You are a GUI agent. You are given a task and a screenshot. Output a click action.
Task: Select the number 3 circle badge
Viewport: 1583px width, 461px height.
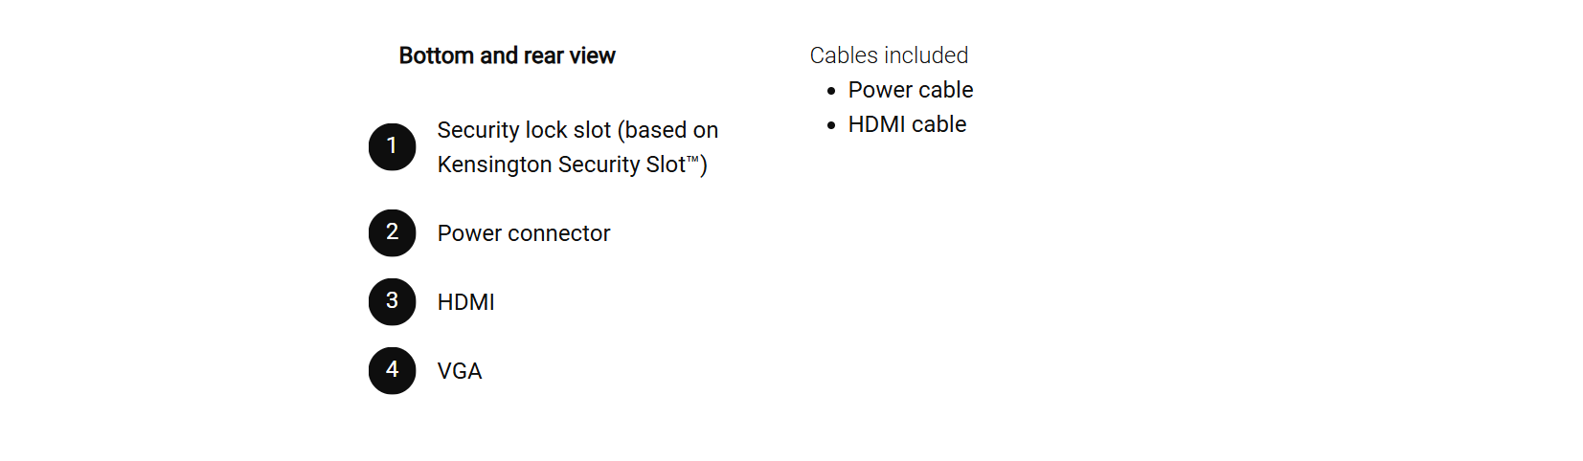click(x=392, y=301)
